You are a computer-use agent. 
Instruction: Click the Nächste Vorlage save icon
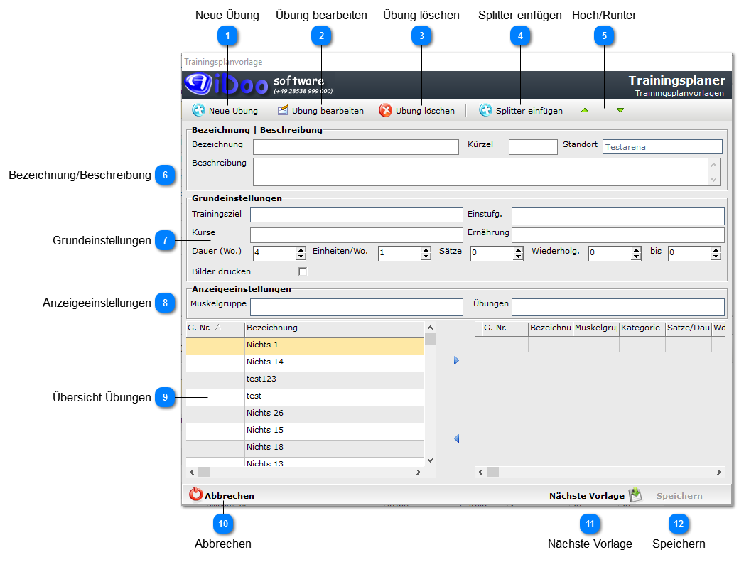[x=635, y=495]
